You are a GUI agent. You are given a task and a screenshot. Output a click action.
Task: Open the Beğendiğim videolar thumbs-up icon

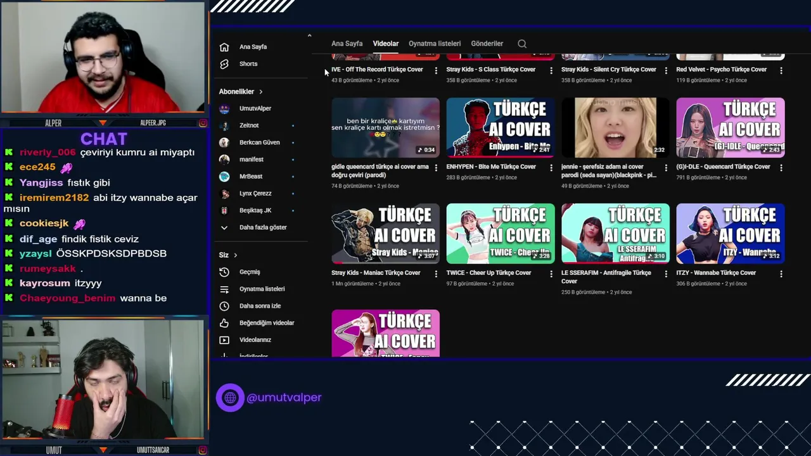(x=224, y=323)
